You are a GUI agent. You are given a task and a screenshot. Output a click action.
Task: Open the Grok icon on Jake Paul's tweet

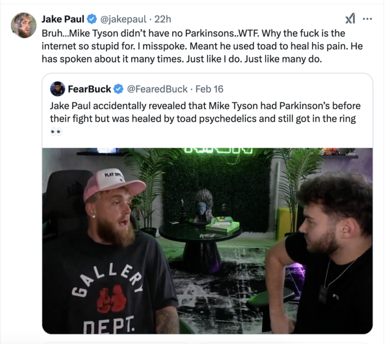point(350,19)
